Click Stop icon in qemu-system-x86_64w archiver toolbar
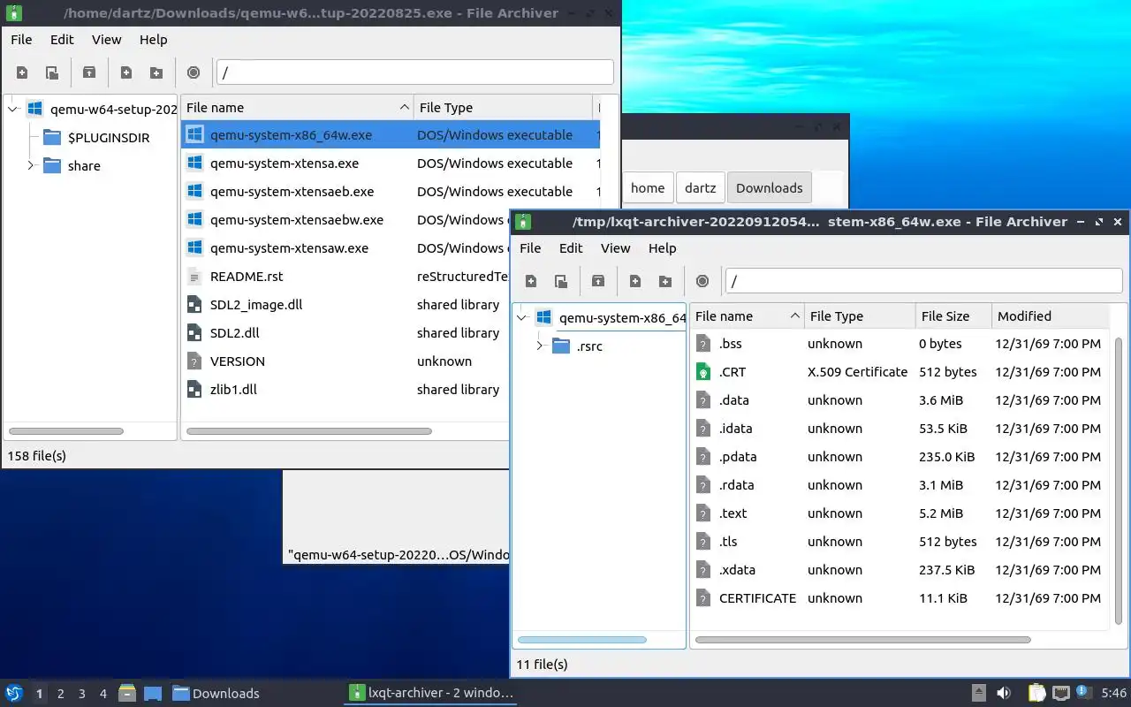 tap(702, 281)
